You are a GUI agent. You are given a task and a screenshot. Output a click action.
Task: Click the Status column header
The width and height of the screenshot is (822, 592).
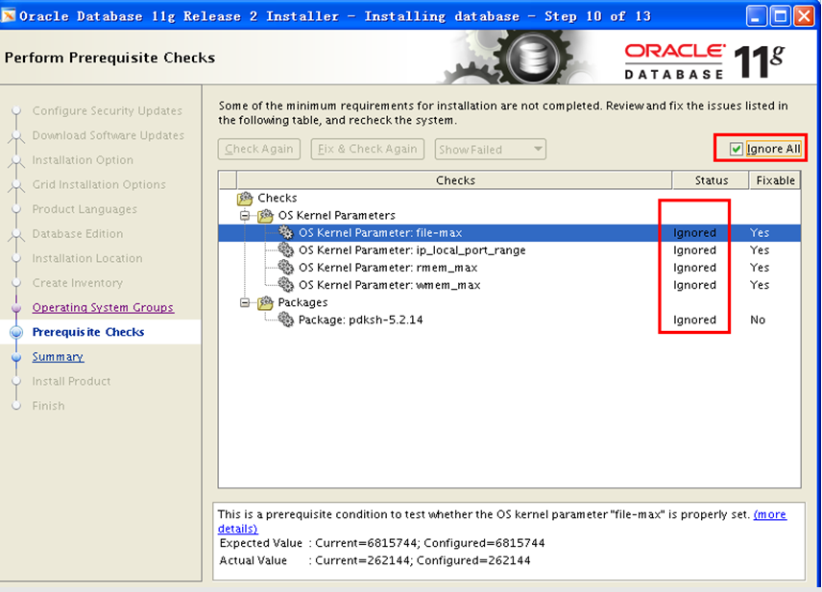click(711, 180)
